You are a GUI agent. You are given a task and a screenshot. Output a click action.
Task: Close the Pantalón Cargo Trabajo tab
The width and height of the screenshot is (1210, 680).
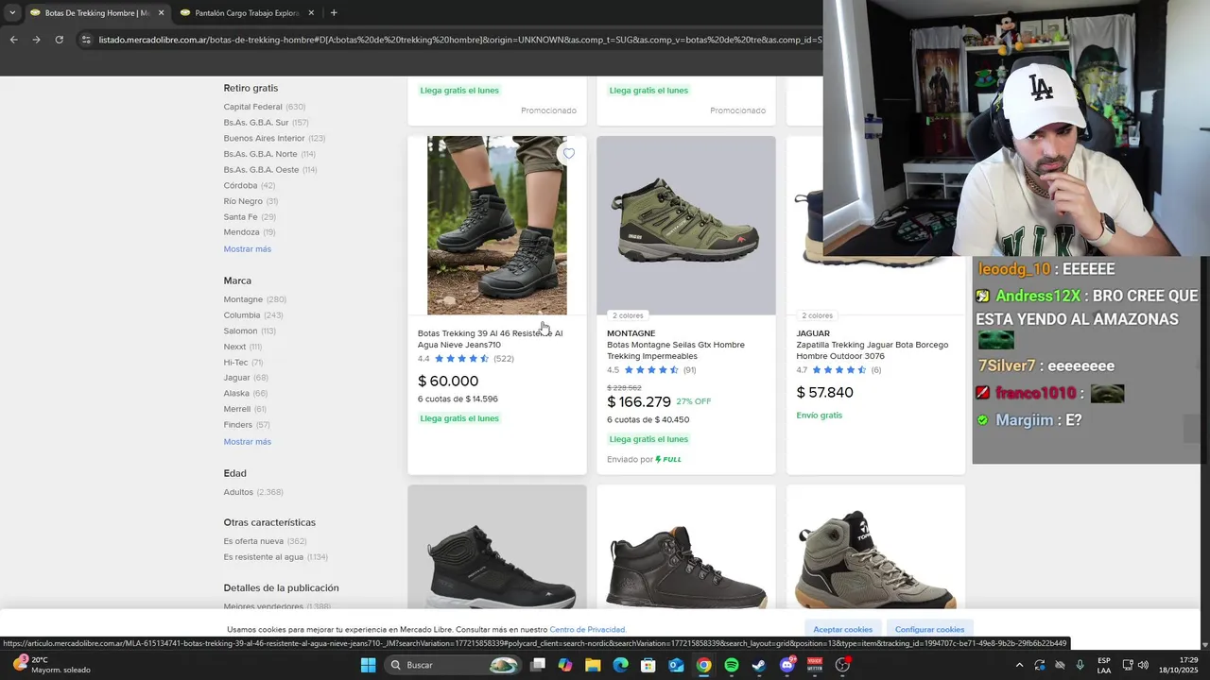[311, 13]
